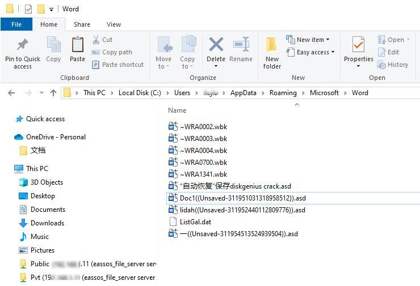Open the Move to menu
Image resolution: width=420 pixels, height=286 pixels.
[163, 53]
